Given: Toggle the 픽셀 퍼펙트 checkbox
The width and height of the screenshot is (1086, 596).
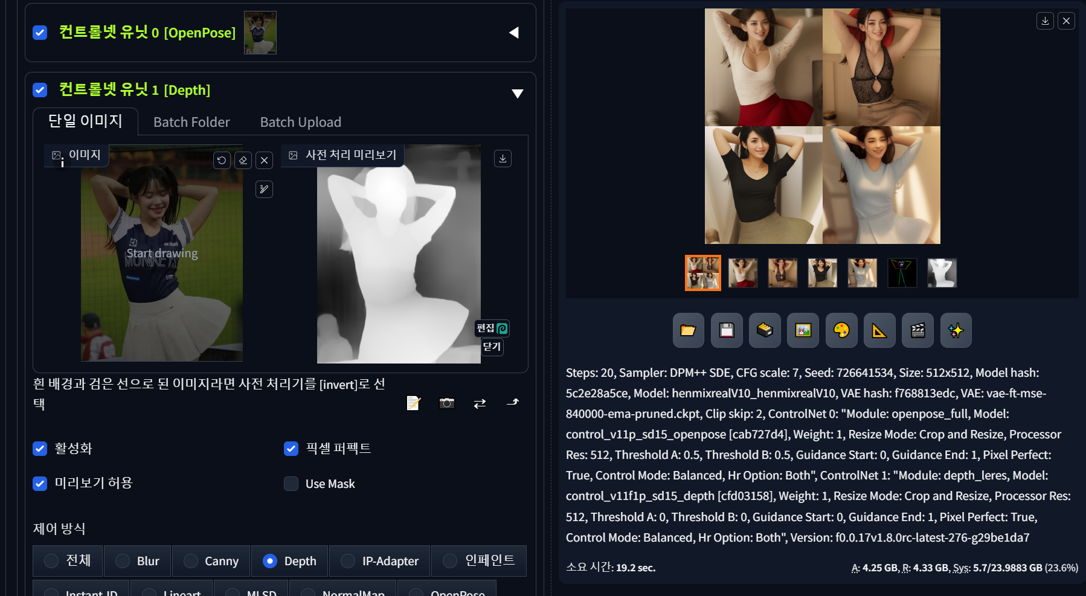Looking at the screenshot, I should (291, 449).
